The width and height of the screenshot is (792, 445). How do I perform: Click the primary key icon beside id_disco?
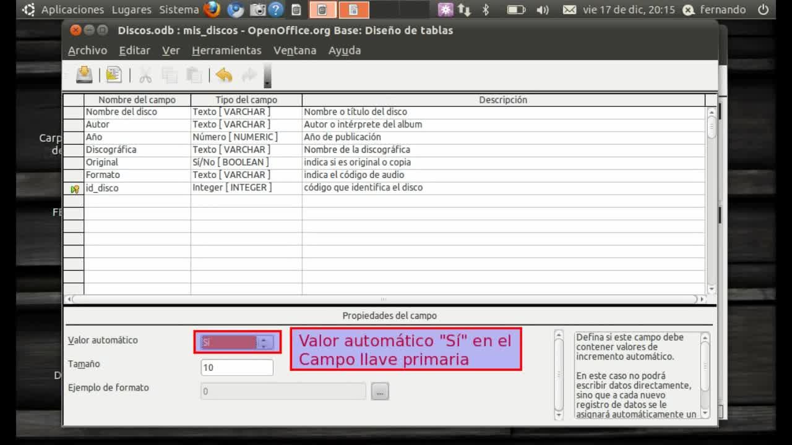click(75, 189)
